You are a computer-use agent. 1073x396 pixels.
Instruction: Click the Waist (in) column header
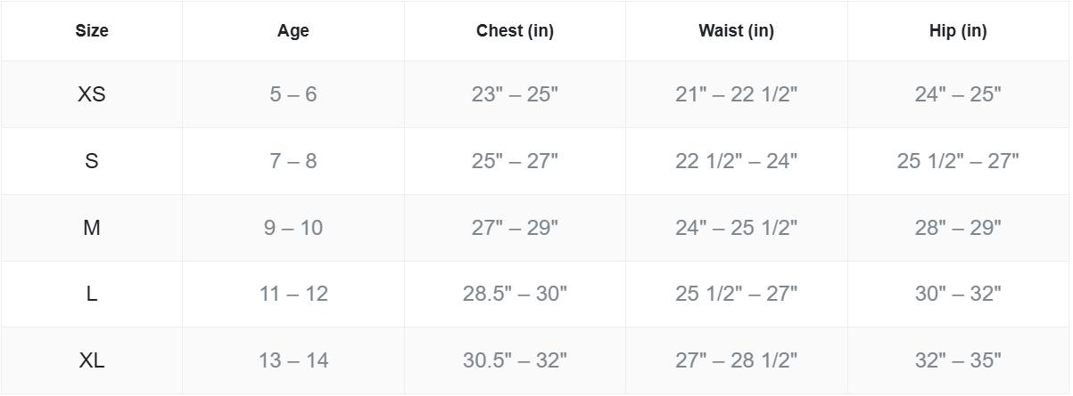736,31
